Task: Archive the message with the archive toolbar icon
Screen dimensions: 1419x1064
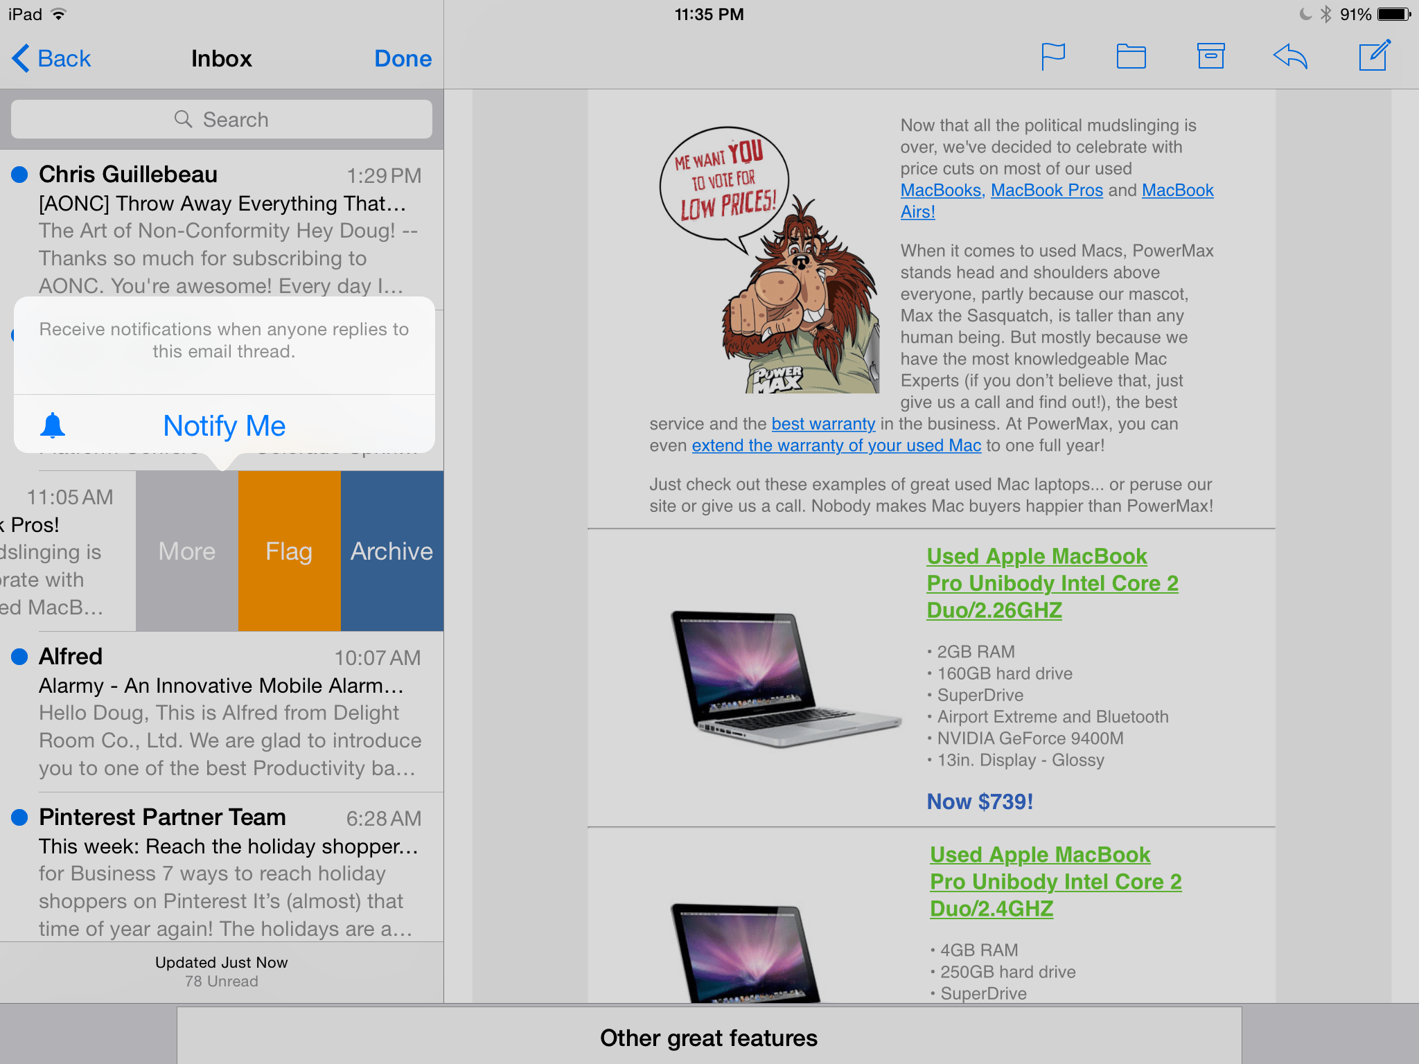Action: coord(1211,57)
